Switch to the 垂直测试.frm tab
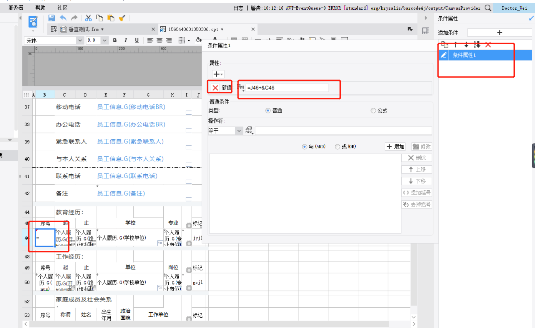535x328 pixels. pyautogui.click(x=86, y=29)
